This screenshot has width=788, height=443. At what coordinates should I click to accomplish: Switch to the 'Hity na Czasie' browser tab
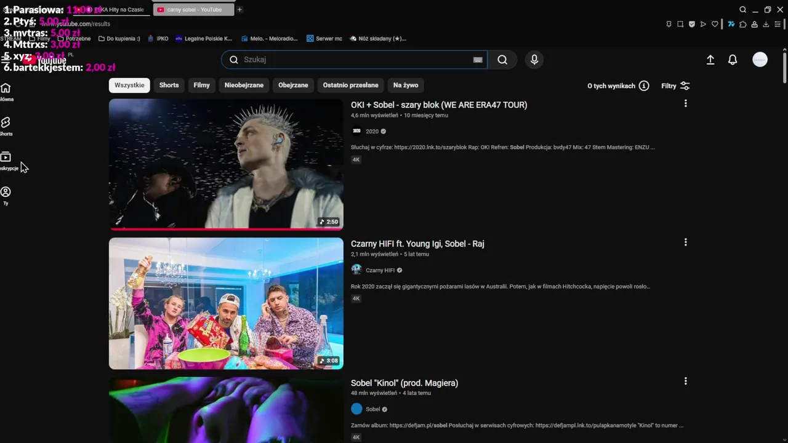pyautogui.click(x=111, y=9)
